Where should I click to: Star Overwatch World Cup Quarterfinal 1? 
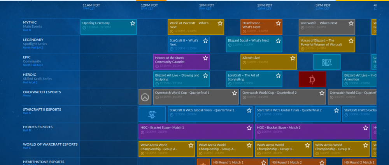tap(235, 93)
